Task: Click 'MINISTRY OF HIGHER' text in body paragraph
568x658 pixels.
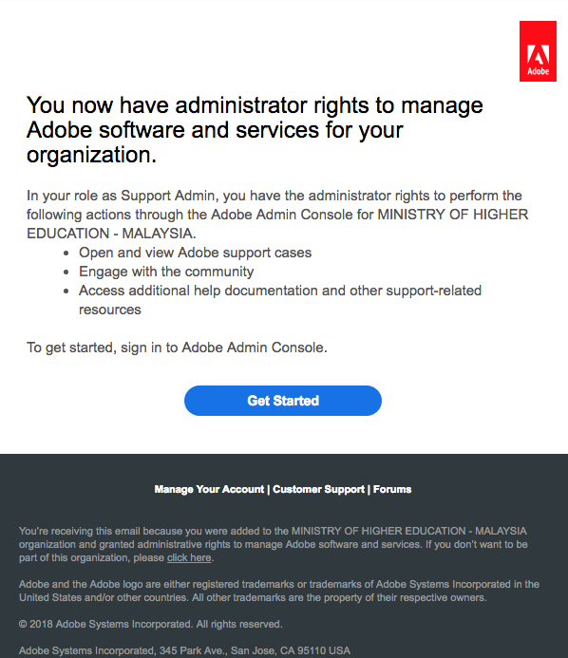Action: pyautogui.click(x=452, y=215)
